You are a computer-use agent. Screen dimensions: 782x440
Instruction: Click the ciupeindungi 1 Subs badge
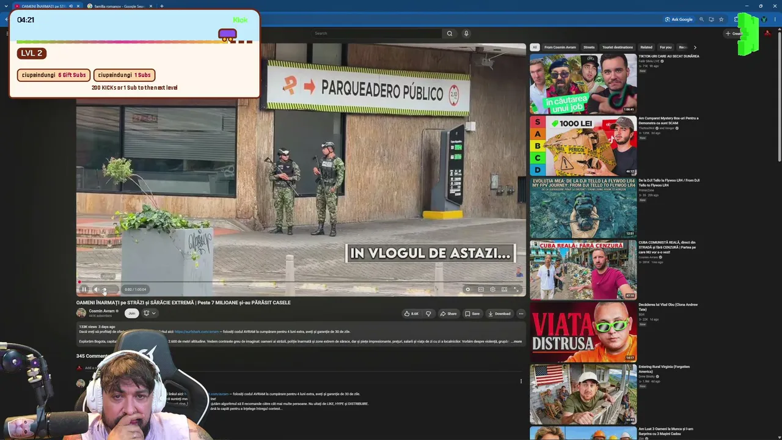[x=124, y=75]
